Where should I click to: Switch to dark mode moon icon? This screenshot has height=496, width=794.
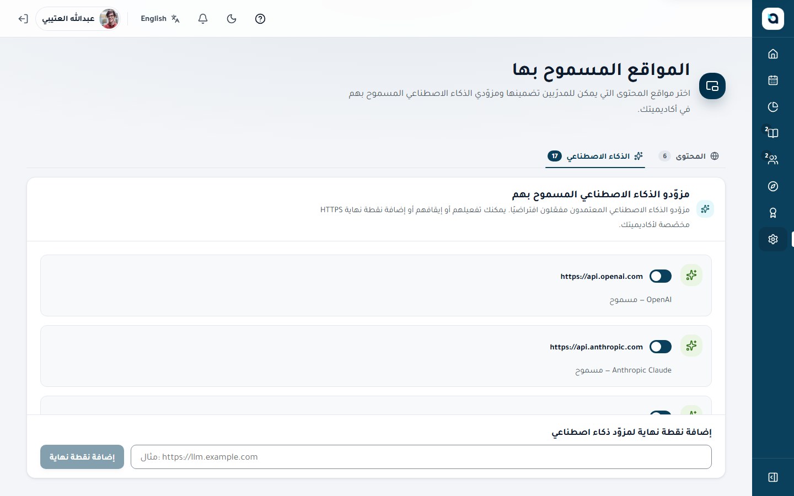pos(232,19)
